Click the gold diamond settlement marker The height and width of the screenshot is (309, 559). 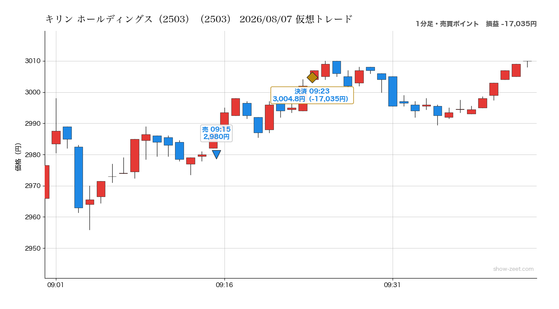[x=312, y=77]
